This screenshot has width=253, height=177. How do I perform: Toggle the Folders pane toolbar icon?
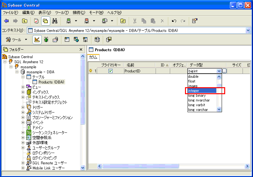point(46,21)
